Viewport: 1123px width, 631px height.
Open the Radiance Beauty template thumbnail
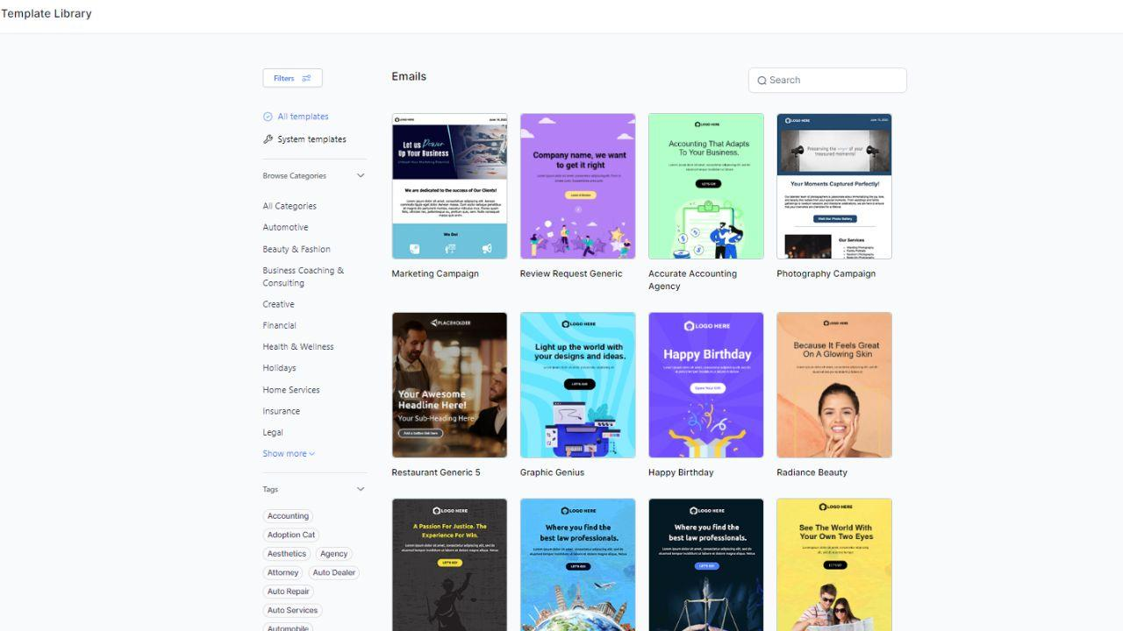point(834,385)
